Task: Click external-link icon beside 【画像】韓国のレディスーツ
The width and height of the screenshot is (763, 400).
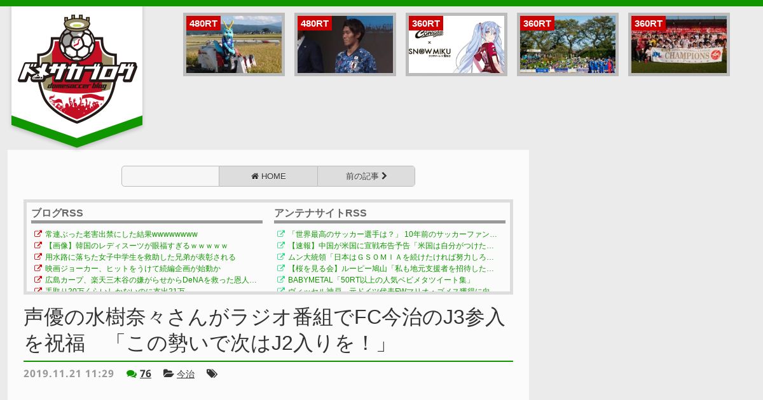Action: (x=38, y=246)
